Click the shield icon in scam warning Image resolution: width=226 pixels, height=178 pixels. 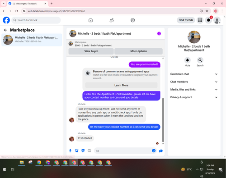click(x=88, y=73)
